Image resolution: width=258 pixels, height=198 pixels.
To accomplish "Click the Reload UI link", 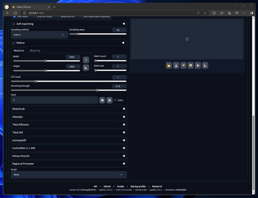I will [157, 186].
